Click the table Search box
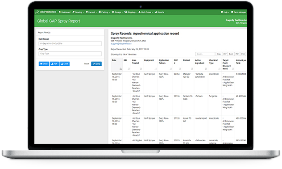The height and width of the screenshot is (169, 282). coord(205,54)
